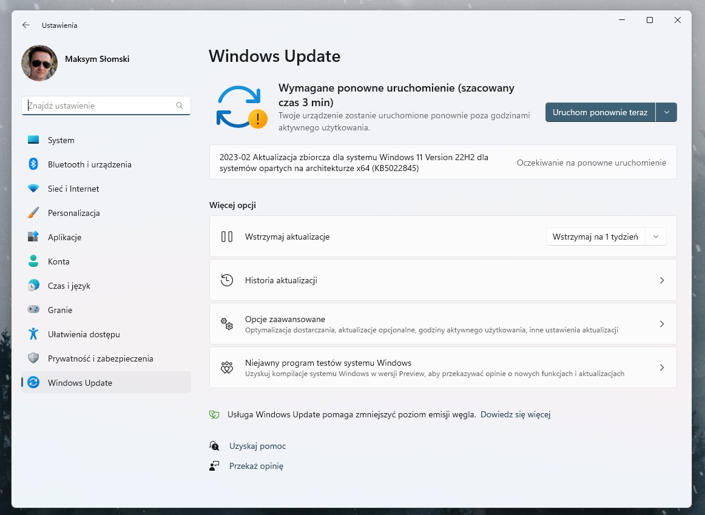Click the clock icon beside Historia aktualizacji
This screenshot has width=705, height=515.
point(227,280)
